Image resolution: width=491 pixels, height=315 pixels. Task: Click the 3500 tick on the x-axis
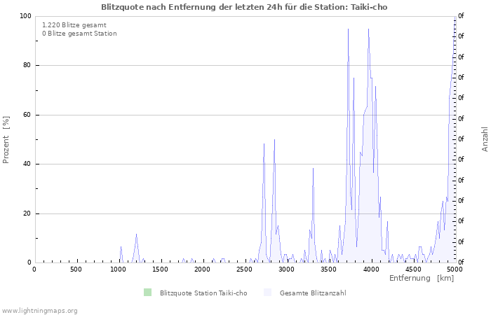pyautogui.click(x=328, y=269)
